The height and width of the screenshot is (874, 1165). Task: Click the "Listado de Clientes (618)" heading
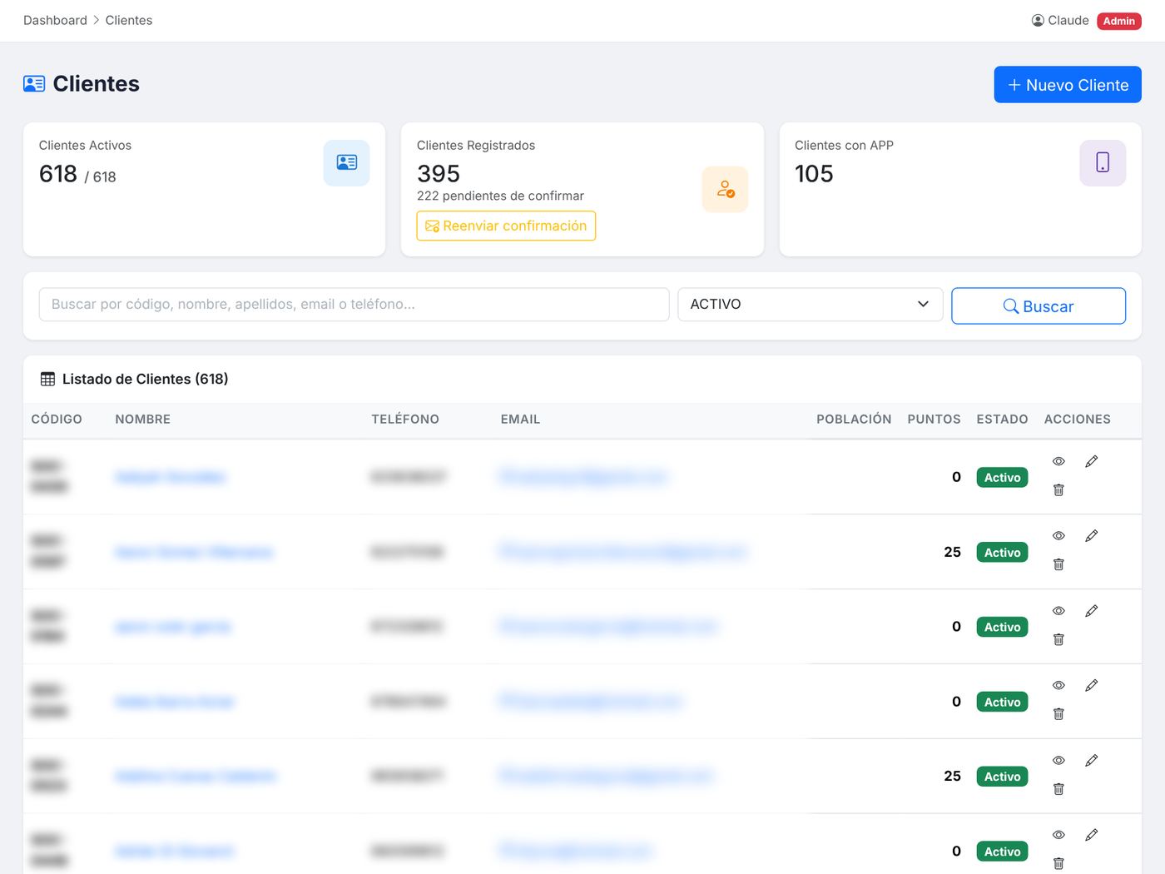coord(146,380)
